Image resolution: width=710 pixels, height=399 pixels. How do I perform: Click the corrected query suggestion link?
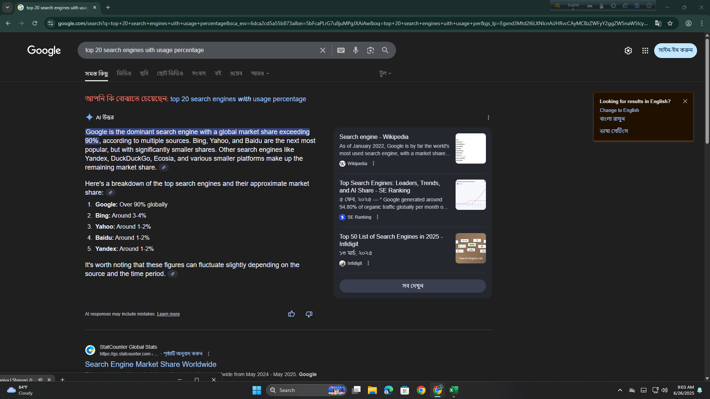click(238, 99)
